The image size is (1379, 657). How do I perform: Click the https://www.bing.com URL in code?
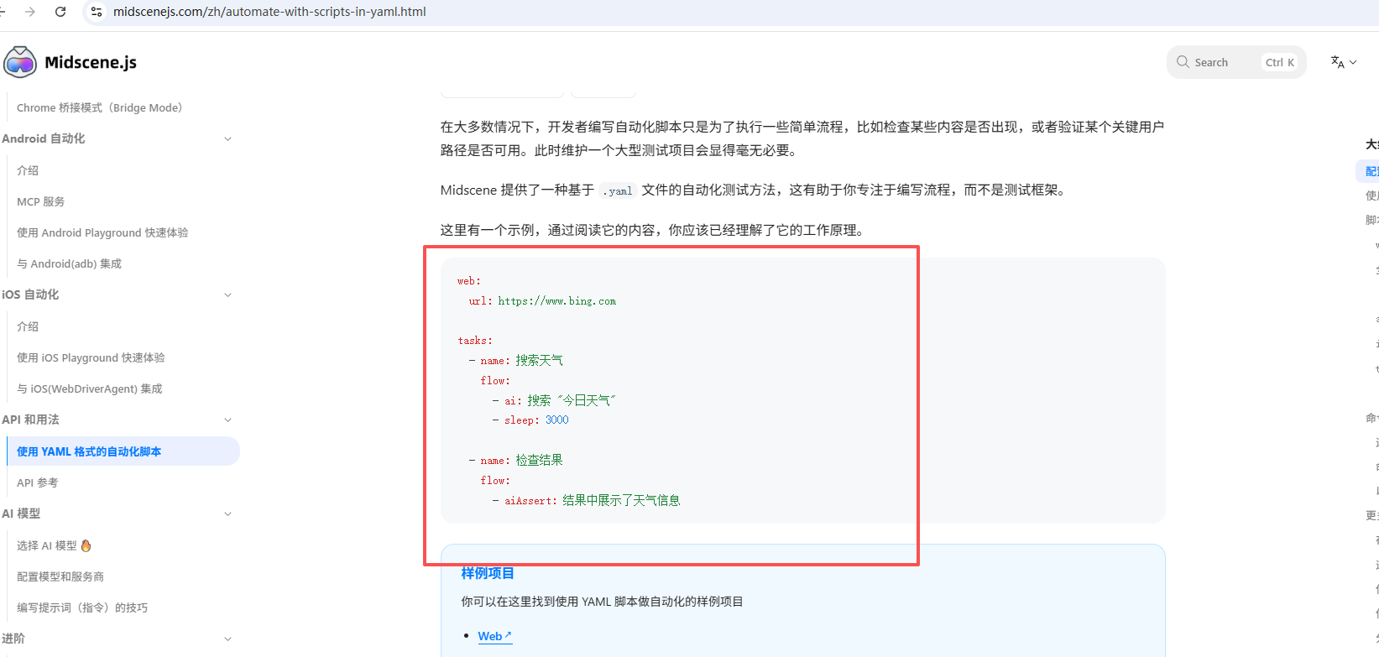[x=557, y=301]
